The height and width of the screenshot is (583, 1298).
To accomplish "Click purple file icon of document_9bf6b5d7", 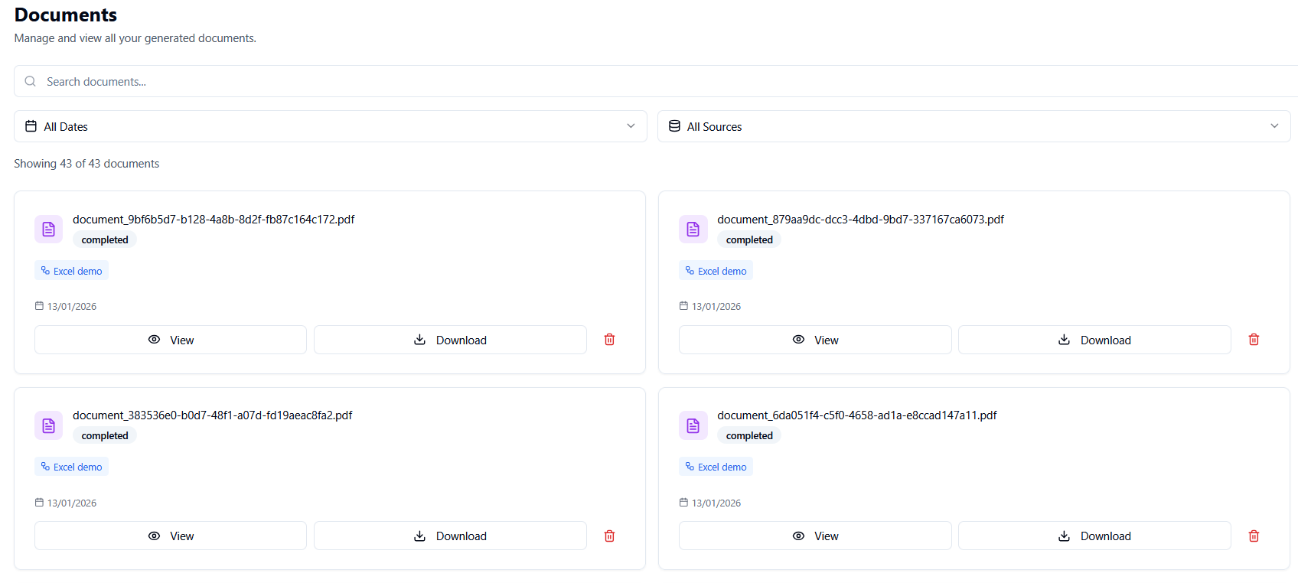I will point(49,230).
